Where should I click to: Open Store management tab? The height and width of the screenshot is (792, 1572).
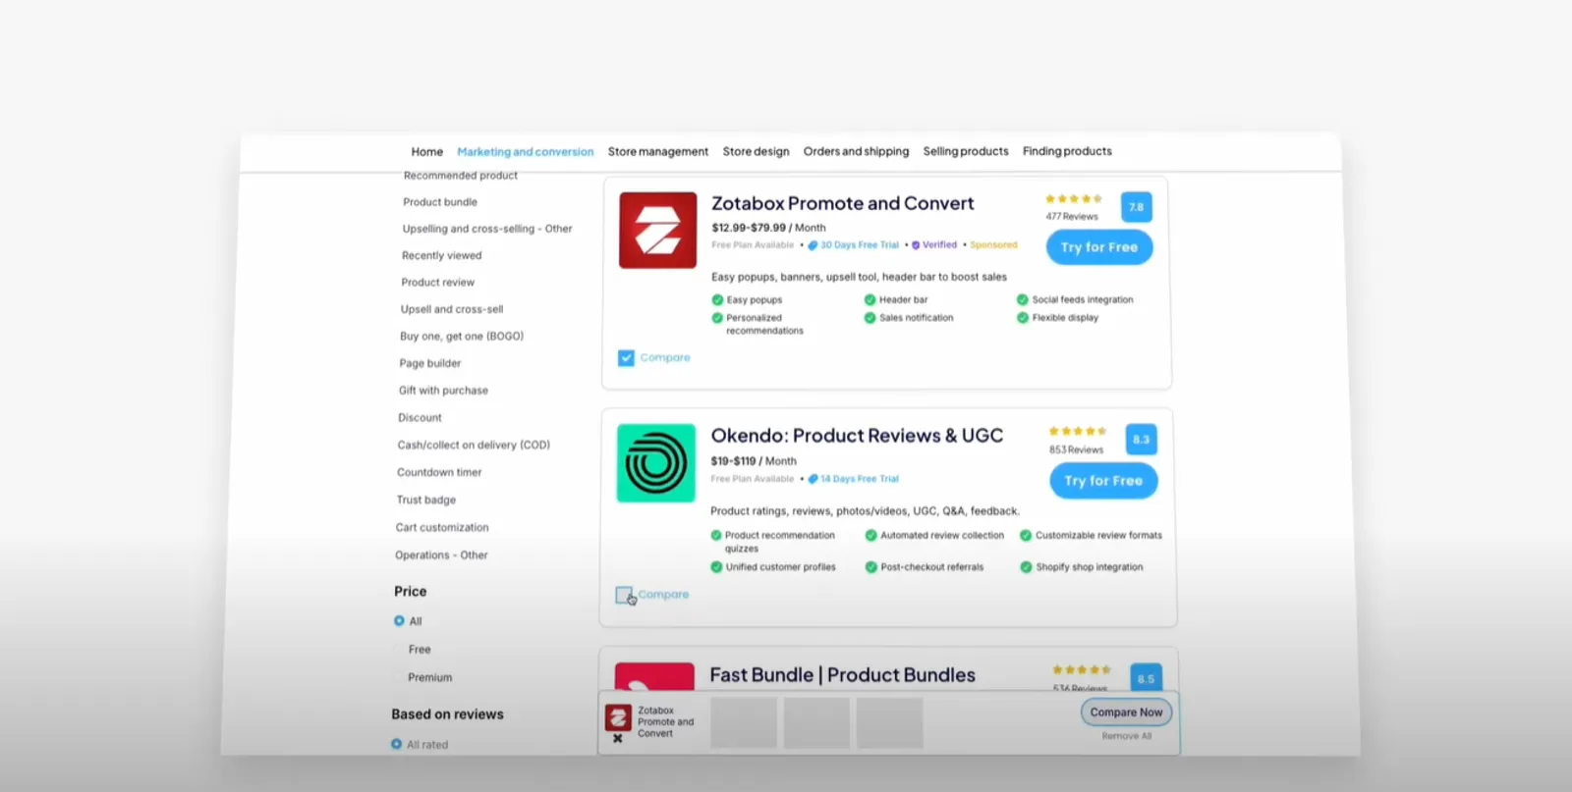658,152
